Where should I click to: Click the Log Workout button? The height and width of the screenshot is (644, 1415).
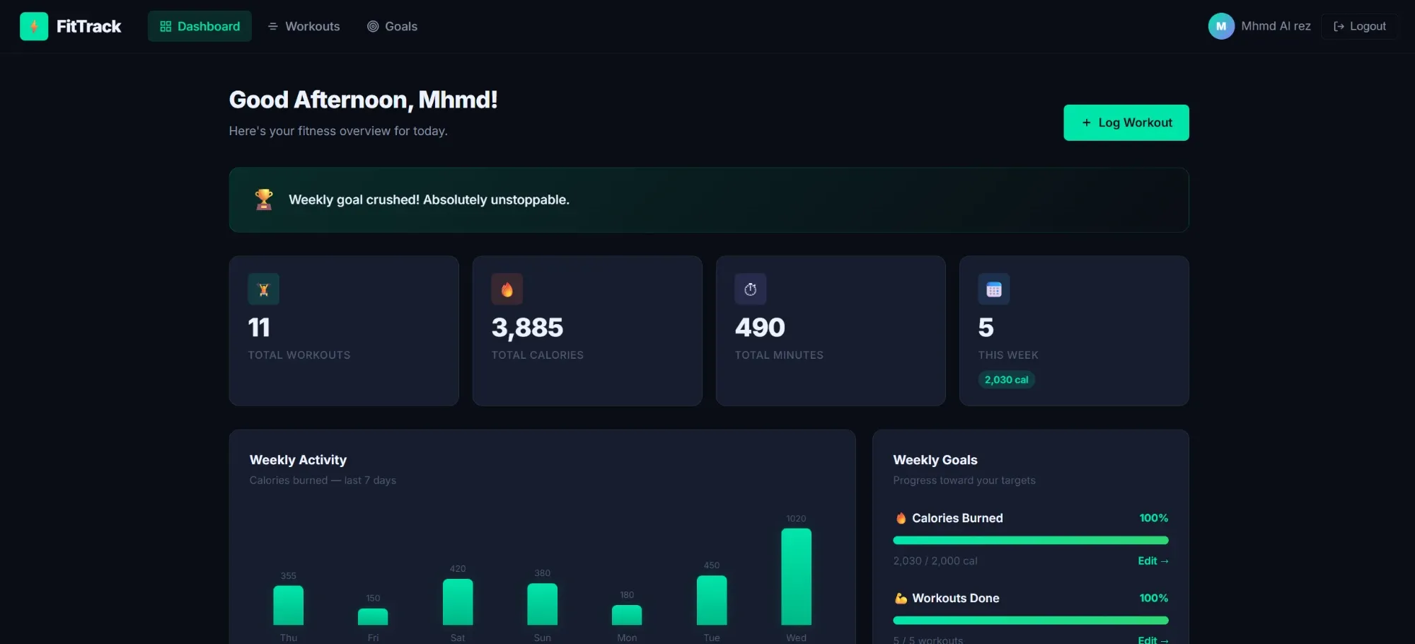tap(1126, 122)
